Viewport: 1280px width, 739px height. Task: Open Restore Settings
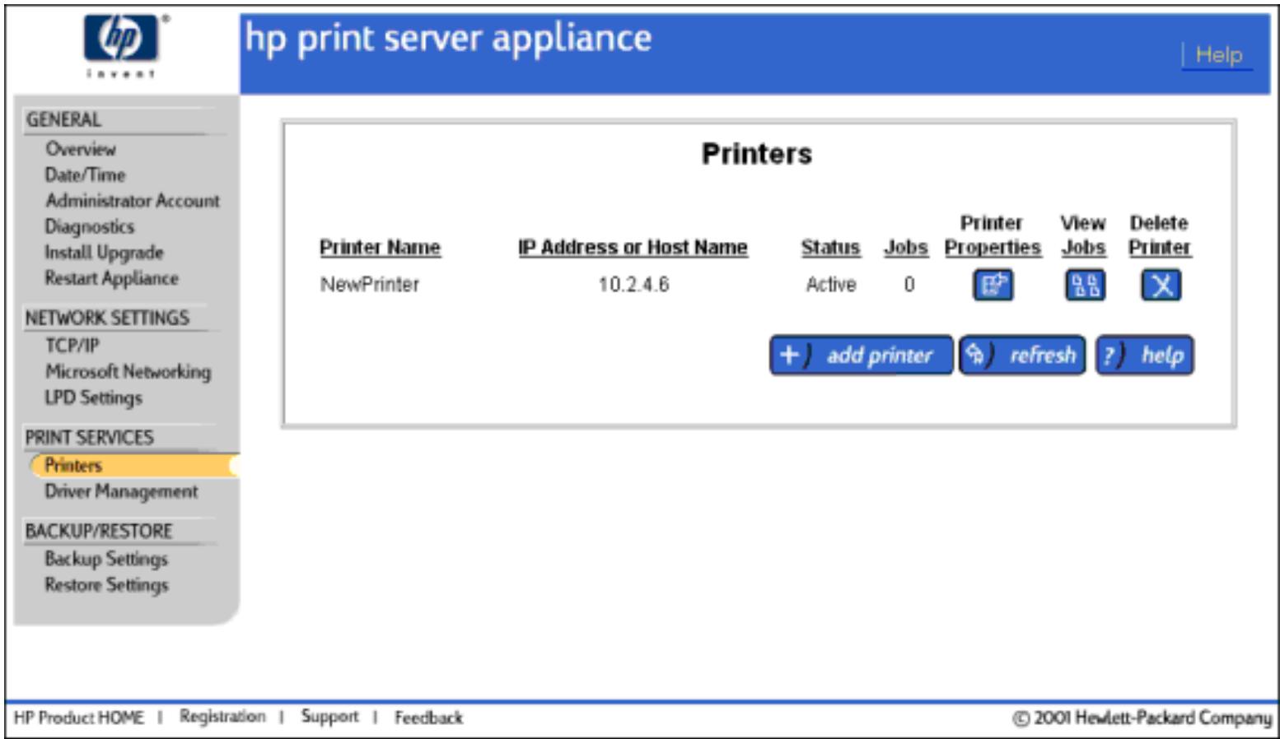(x=106, y=585)
